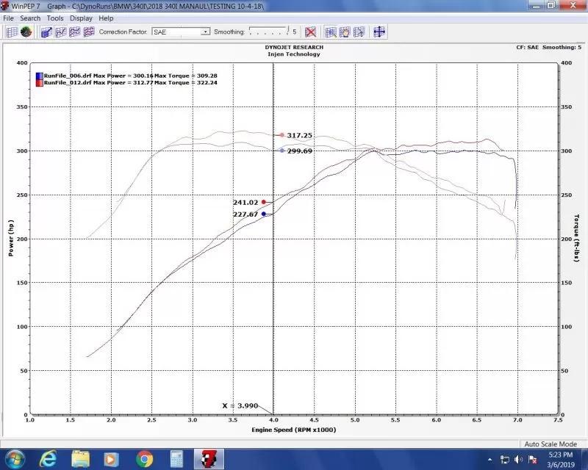Click the volume speaker tray icon
Viewport: 588px width, 470px height.
pos(518,460)
